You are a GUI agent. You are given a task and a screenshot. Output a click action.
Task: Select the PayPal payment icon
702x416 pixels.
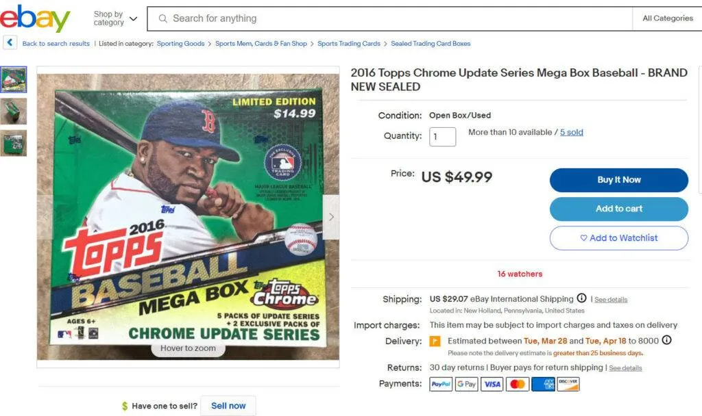(441, 384)
